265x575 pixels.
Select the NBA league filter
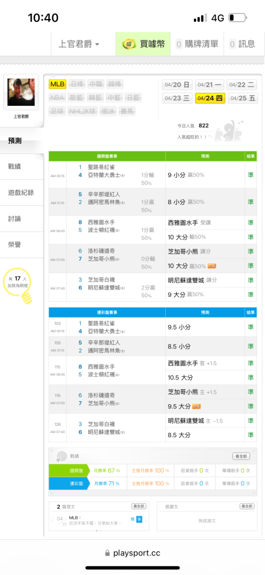tap(57, 98)
